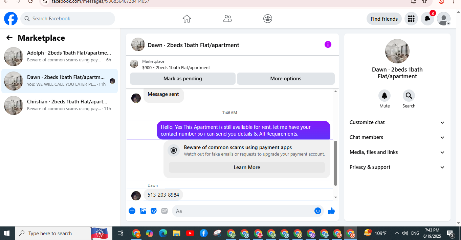Send a thumbs-up like
This screenshot has width=461, height=240.
[331, 211]
